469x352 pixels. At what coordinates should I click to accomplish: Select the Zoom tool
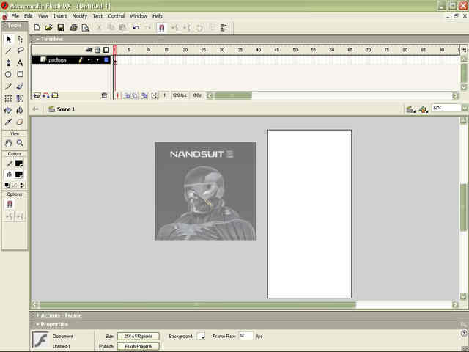click(x=20, y=143)
